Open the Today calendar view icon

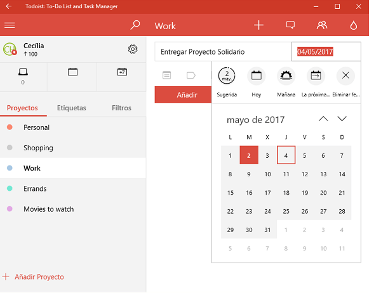pyautogui.click(x=72, y=72)
